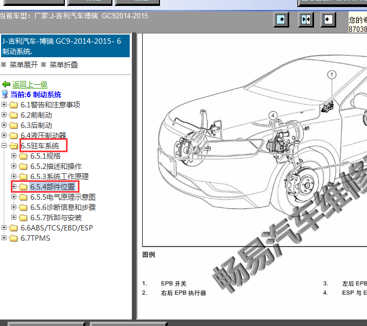Screen dimensions: 367x326
Task: Click the folder icon next to 6.5.7拆卸与安装
Action: (23, 218)
